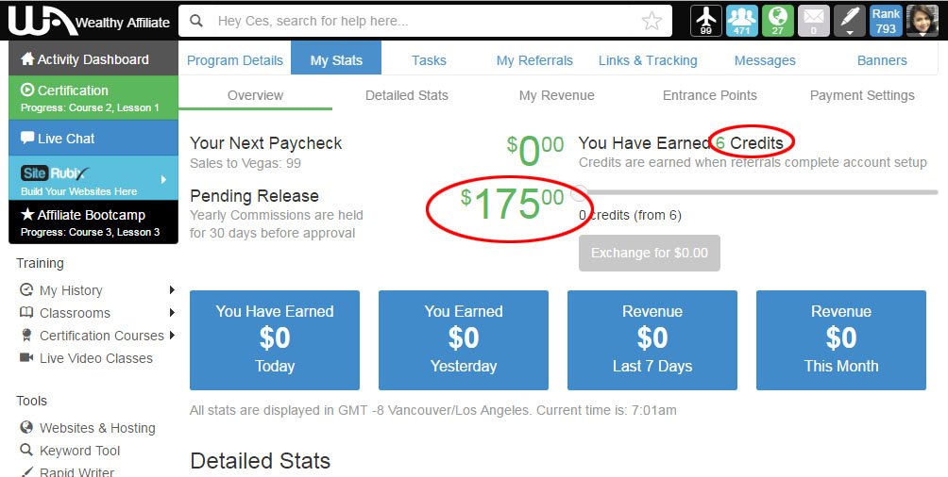948x477 pixels.
Task: Open Classrooms link
Action: pyautogui.click(x=75, y=313)
